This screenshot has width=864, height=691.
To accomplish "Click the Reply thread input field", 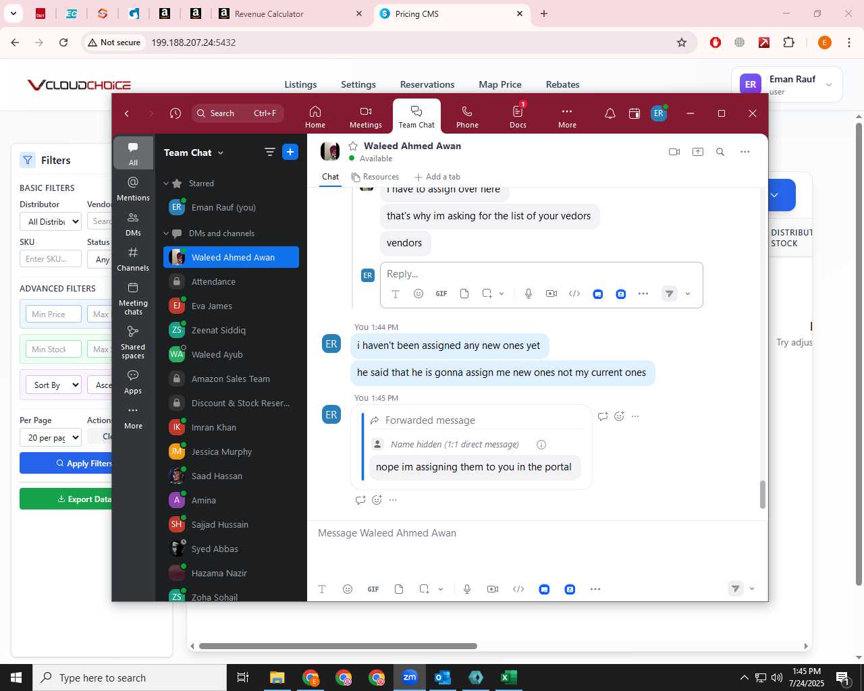I will pyautogui.click(x=541, y=274).
